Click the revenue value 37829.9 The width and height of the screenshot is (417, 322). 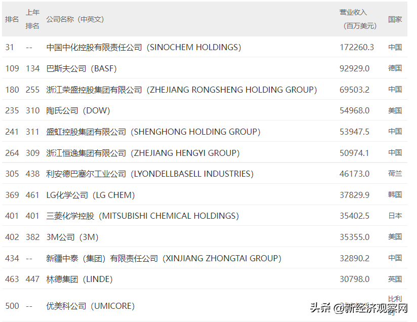(355, 195)
